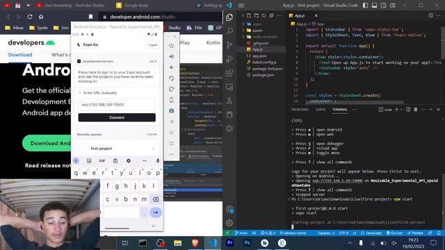Click the Connect button in Expo Go

[117, 117]
